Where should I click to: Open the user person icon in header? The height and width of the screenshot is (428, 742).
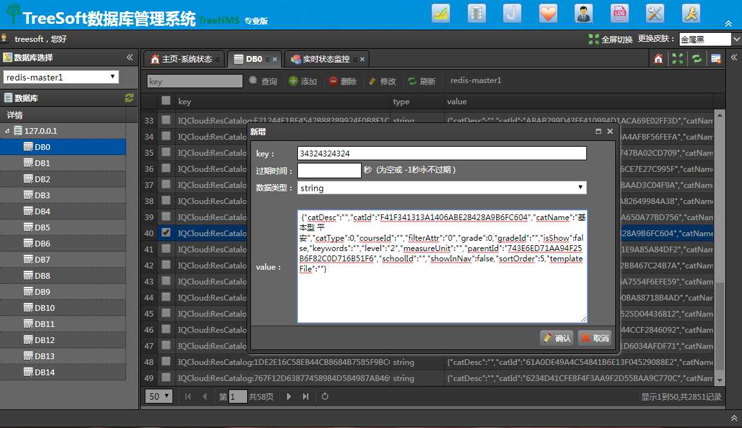(x=584, y=14)
